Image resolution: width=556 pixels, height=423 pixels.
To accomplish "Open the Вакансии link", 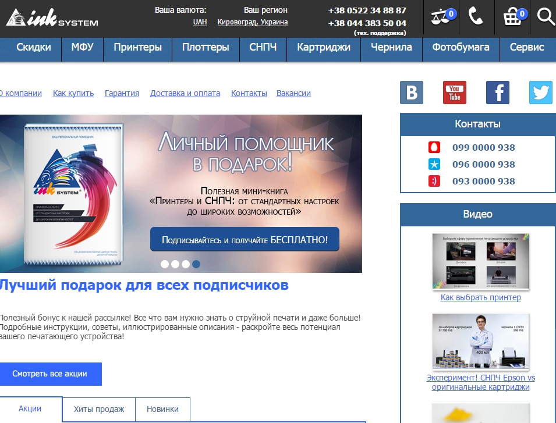I will pyautogui.click(x=293, y=93).
